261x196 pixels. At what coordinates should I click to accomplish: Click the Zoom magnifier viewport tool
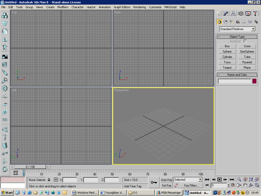pos(239,179)
